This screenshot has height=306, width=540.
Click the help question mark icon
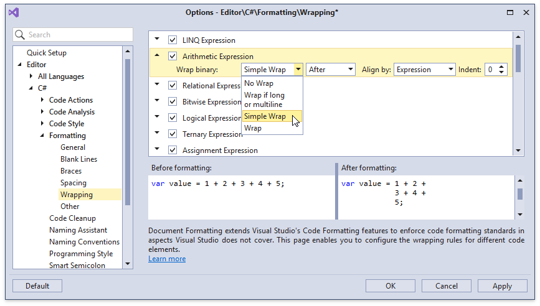pos(492,12)
